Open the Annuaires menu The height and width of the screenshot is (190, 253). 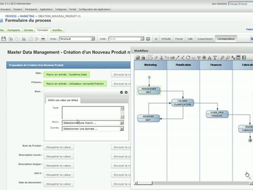click(x=6, y=9)
